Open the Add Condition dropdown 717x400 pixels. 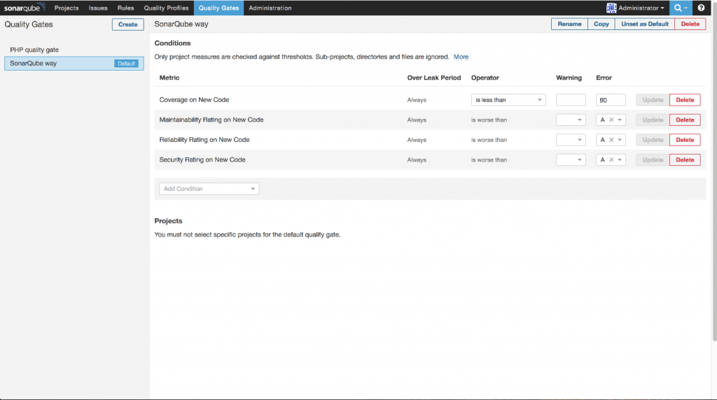[209, 189]
